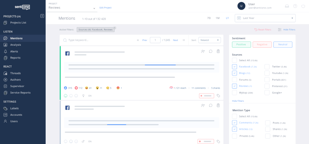Select the 1M time range
Viewport: 309px width, 144px height.
[218, 18]
